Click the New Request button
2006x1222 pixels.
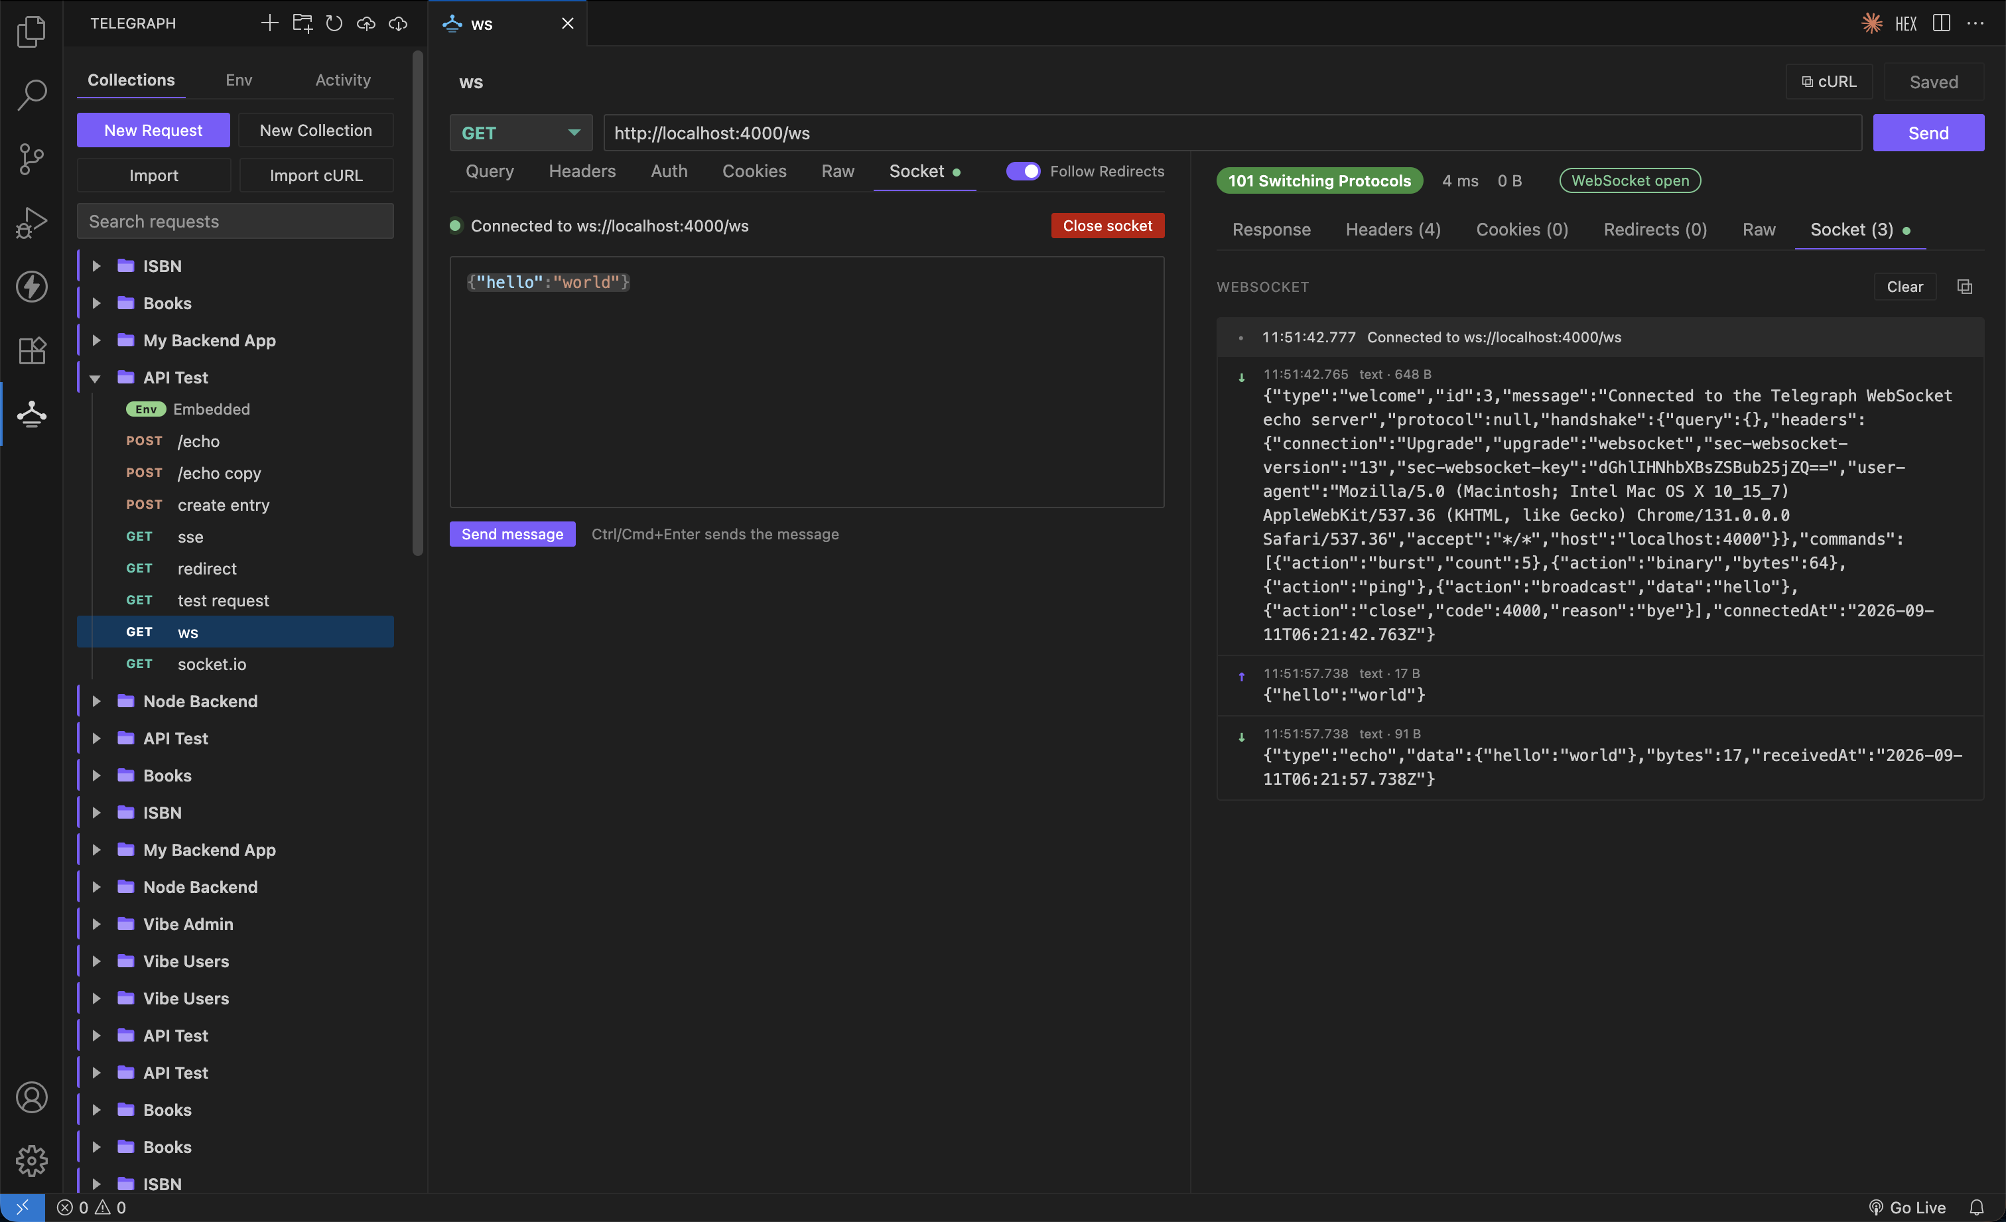(153, 130)
